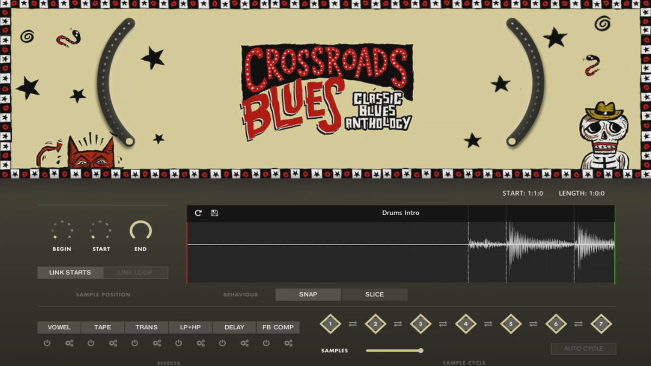Click the save floppy disk icon

click(214, 213)
